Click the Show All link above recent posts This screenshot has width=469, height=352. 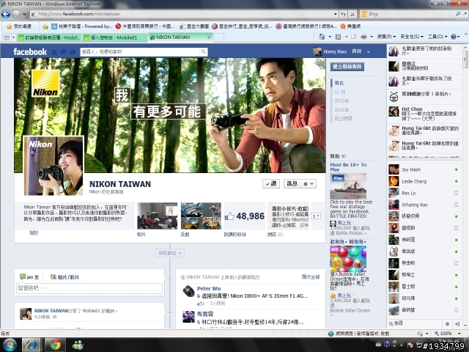click(x=311, y=277)
